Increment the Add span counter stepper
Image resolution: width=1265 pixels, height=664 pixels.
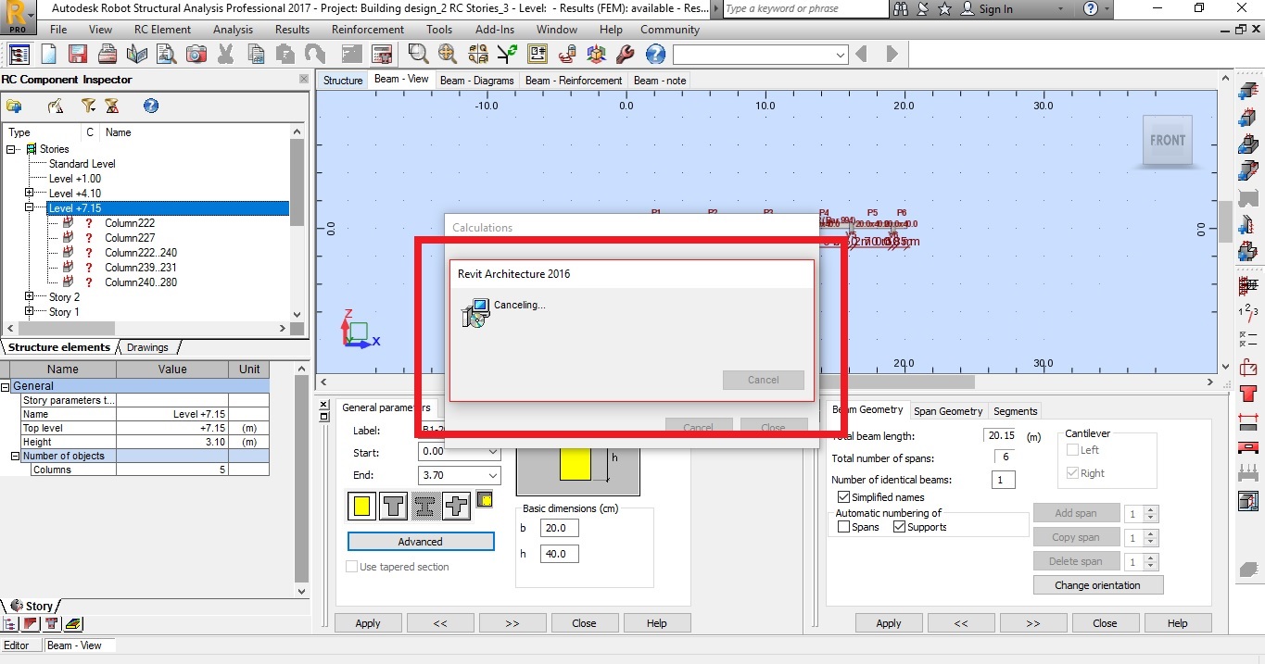[x=1149, y=508]
